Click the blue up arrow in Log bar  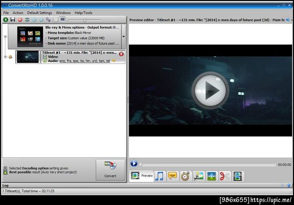(x=289, y=185)
